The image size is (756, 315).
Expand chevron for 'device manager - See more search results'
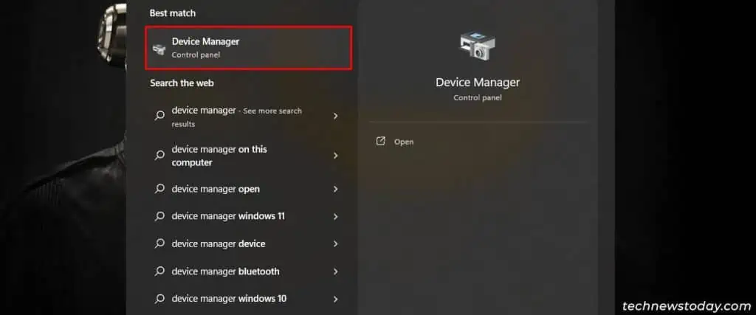[x=336, y=116]
